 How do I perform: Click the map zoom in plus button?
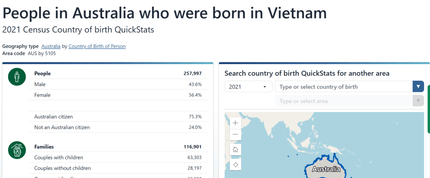tap(235, 123)
